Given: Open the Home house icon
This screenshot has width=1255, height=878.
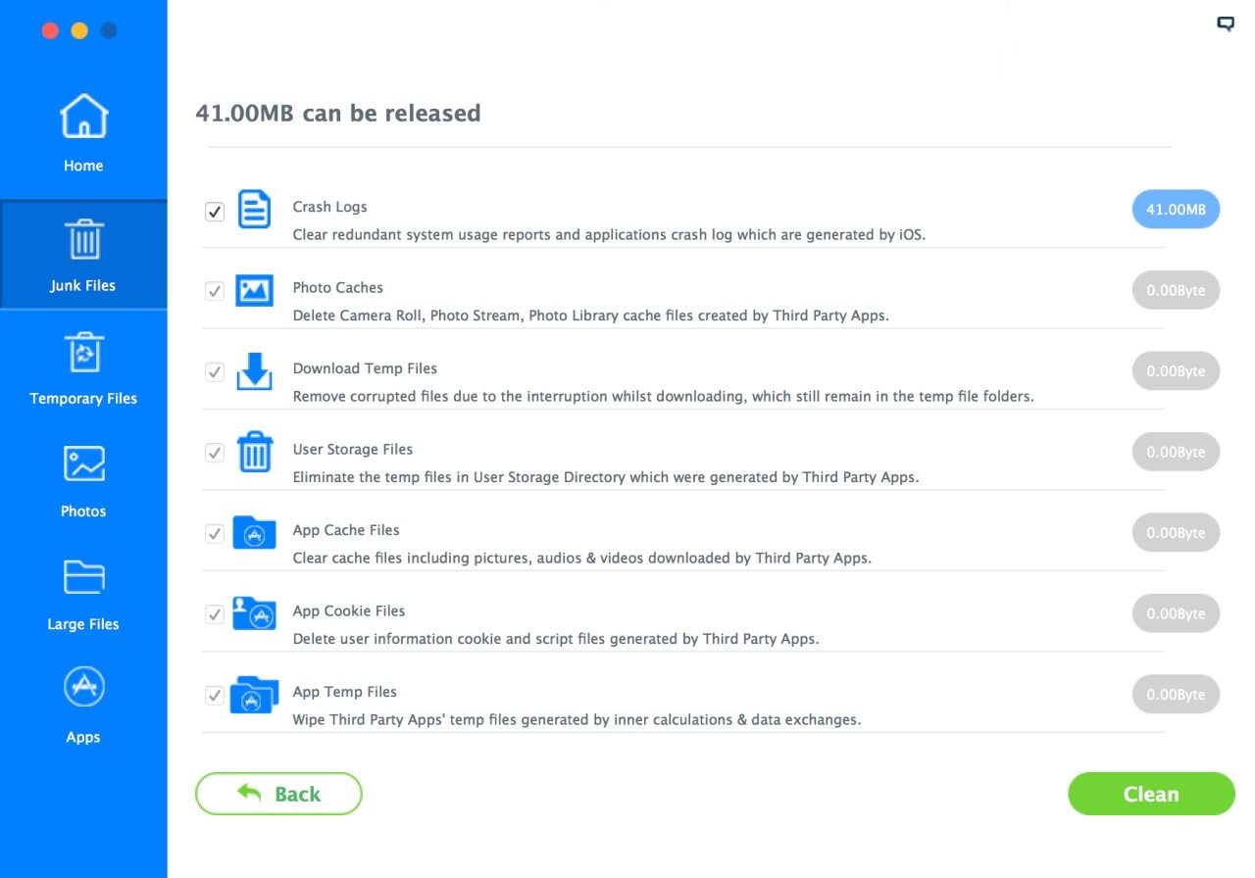Looking at the screenshot, I should pyautogui.click(x=83, y=117).
